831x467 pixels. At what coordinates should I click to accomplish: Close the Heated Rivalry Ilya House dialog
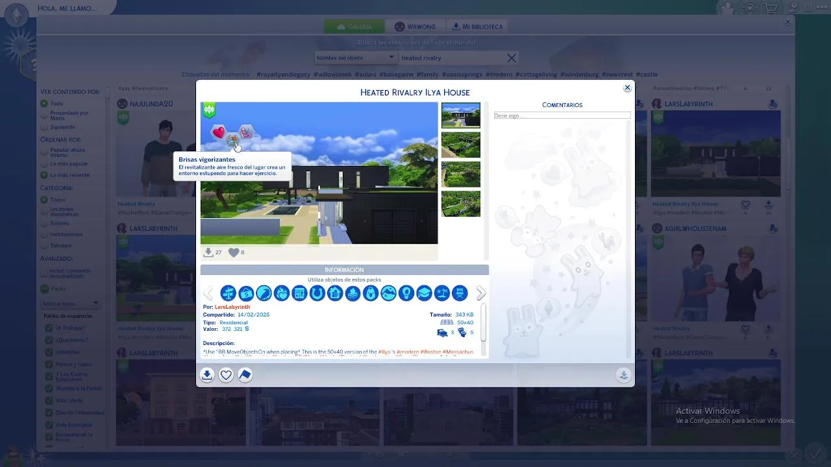627,88
